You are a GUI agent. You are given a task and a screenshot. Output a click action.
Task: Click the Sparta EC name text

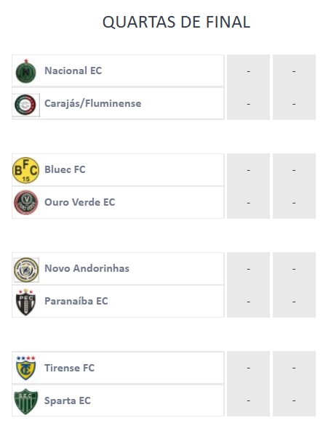(x=68, y=400)
